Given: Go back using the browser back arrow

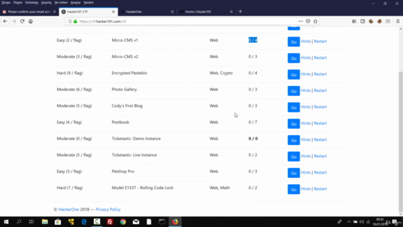Looking at the screenshot, I should pos(5,21).
